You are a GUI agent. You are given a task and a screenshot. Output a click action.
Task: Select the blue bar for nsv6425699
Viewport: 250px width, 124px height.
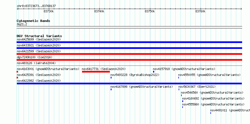[x=129, y=42]
